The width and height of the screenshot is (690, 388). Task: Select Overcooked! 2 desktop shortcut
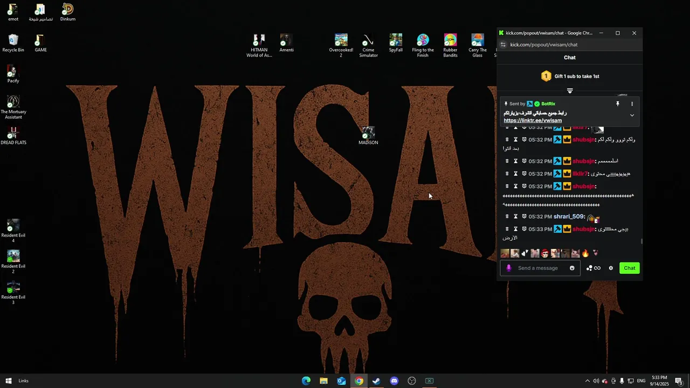point(341,46)
